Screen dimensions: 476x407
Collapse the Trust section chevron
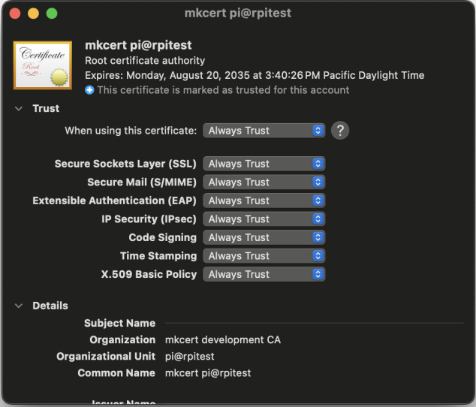tap(19, 108)
